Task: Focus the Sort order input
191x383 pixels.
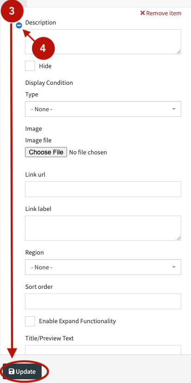Action: [x=103, y=301]
